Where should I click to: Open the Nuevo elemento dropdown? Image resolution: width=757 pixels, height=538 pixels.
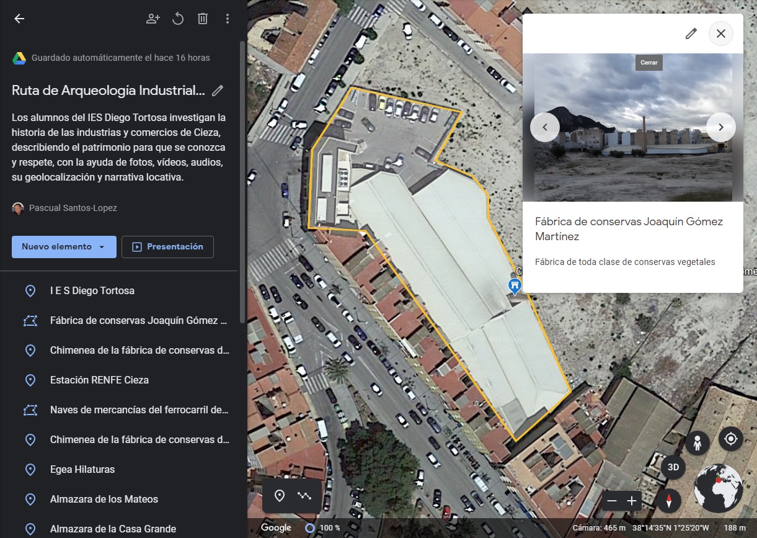[x=64, y=246]
